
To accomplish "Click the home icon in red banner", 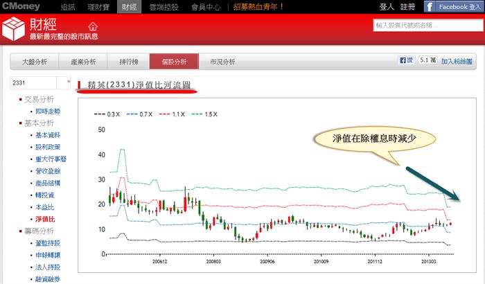I will click(92, 26).
